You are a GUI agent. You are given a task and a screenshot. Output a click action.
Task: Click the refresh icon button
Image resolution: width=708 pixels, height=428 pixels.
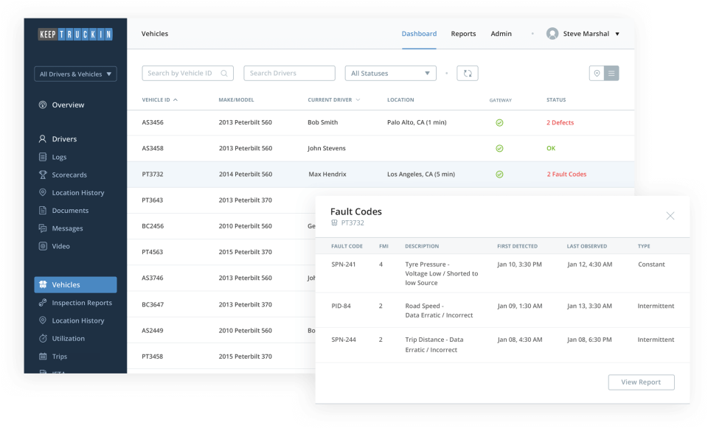(468, 73)
